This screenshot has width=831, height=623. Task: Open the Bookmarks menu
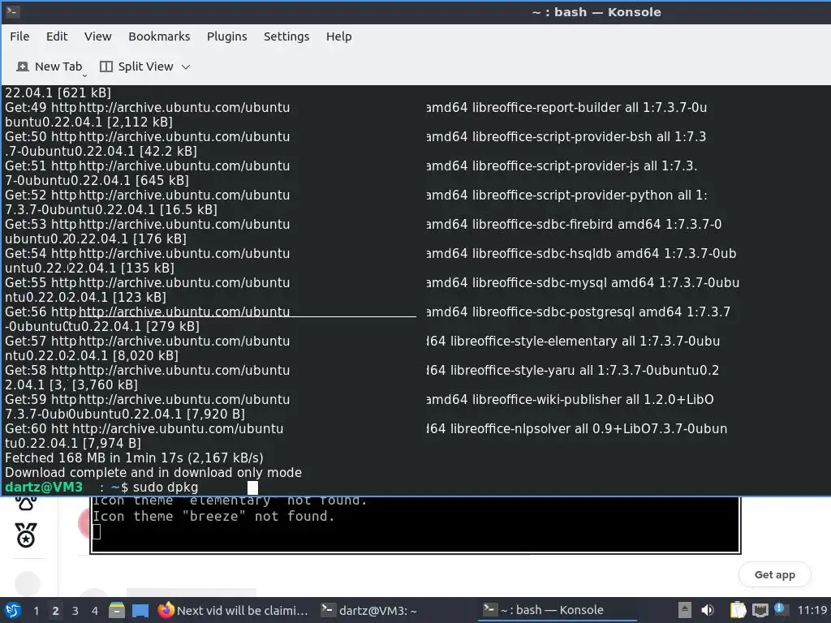click(x=159, y=37)
